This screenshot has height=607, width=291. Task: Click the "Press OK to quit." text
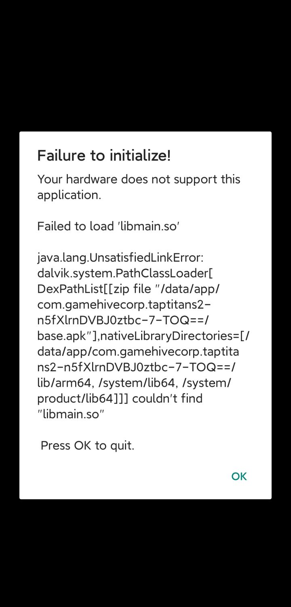(87, 446)
